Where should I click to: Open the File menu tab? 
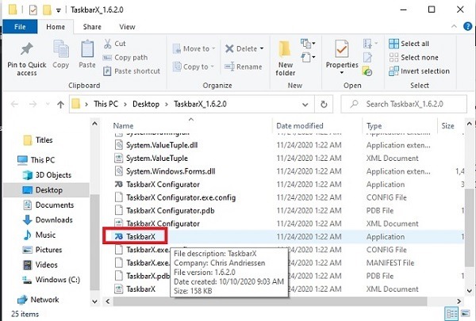pyautogui.click(x=20, y=27)
